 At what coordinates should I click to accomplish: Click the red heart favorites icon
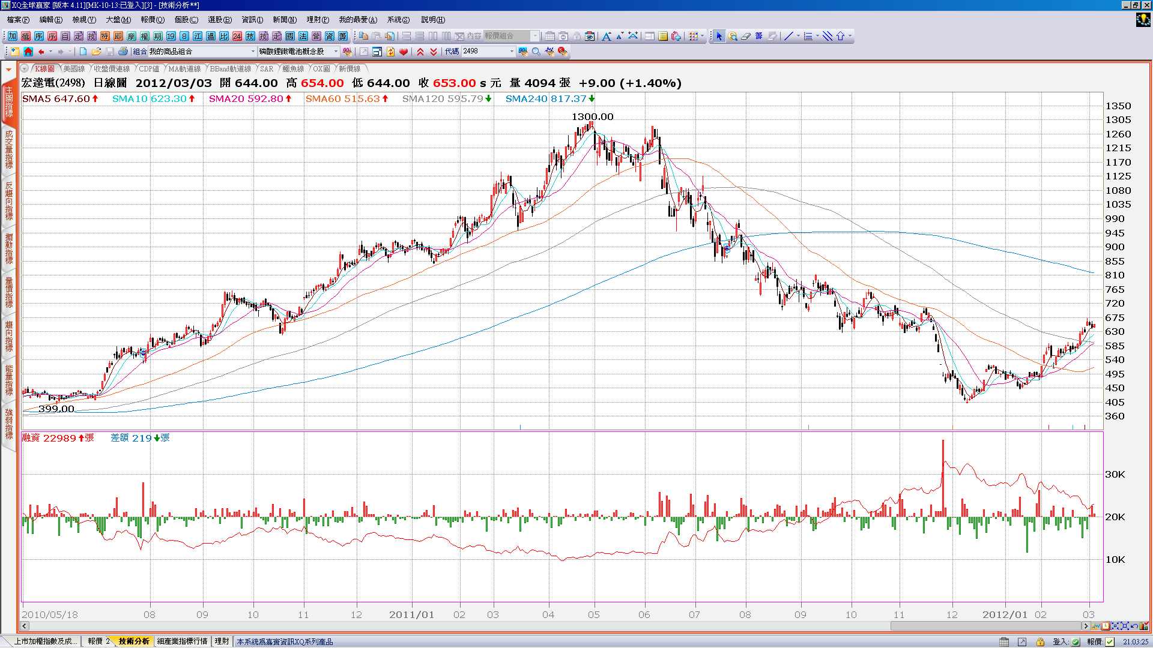pos(404,52)
